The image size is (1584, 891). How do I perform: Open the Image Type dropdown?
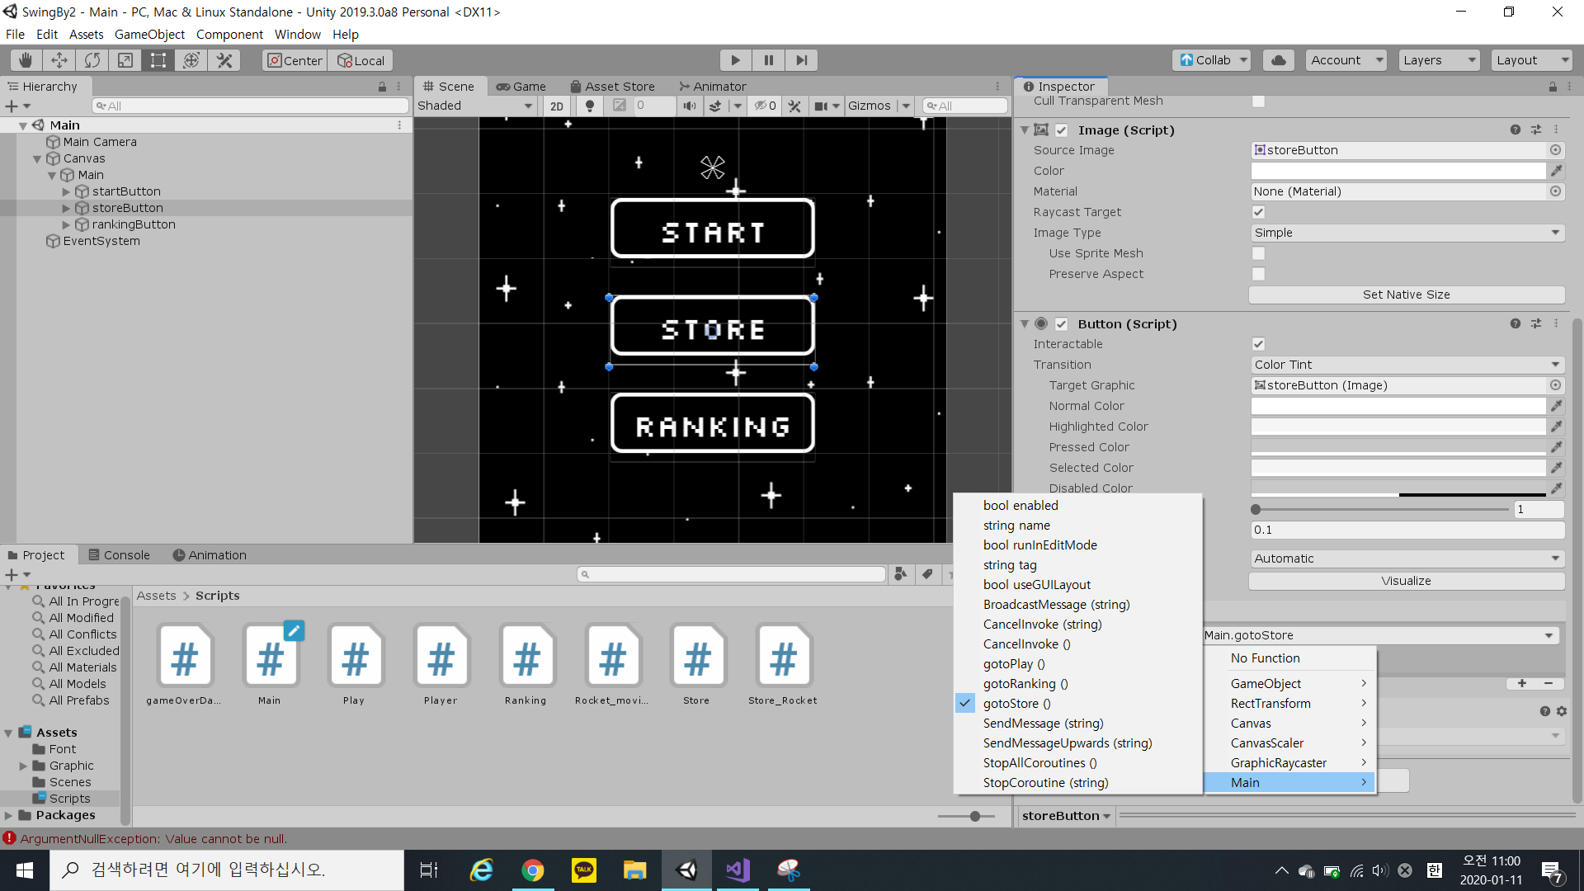coord(1406,233)
